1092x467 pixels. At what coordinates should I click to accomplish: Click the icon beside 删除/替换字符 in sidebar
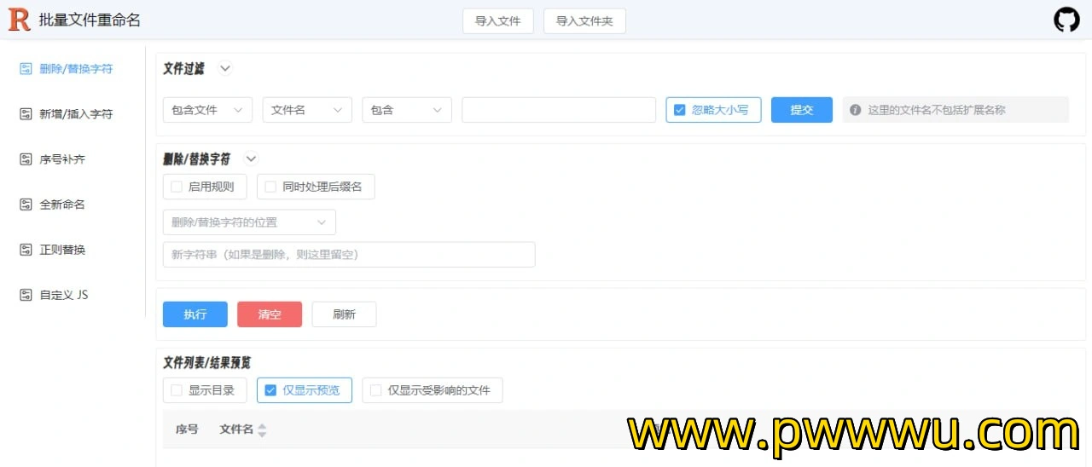pos(26,69)
